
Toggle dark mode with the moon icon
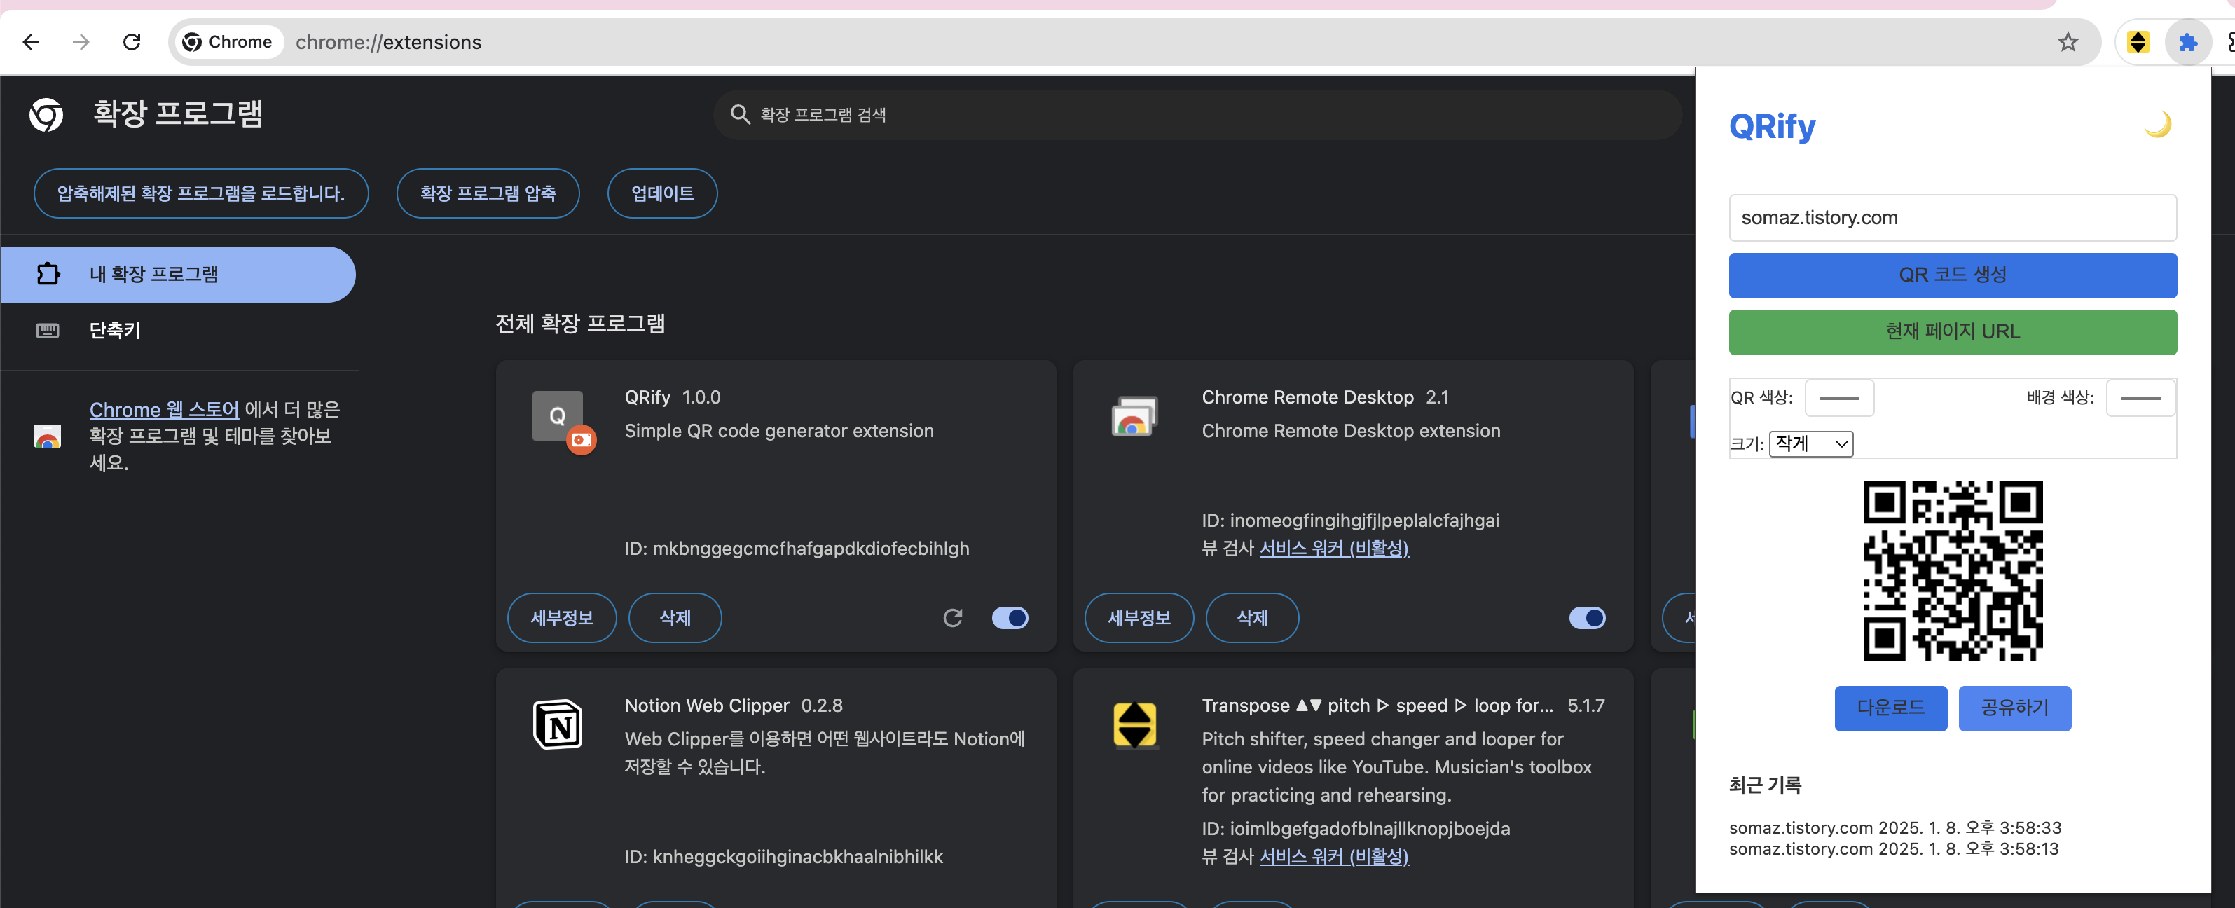(2157, 125)
